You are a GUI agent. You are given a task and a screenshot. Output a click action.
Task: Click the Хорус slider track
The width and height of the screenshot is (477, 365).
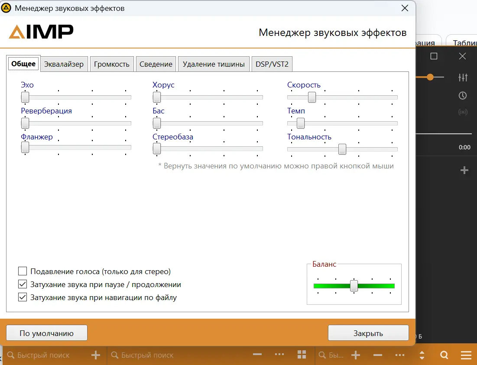208,97
